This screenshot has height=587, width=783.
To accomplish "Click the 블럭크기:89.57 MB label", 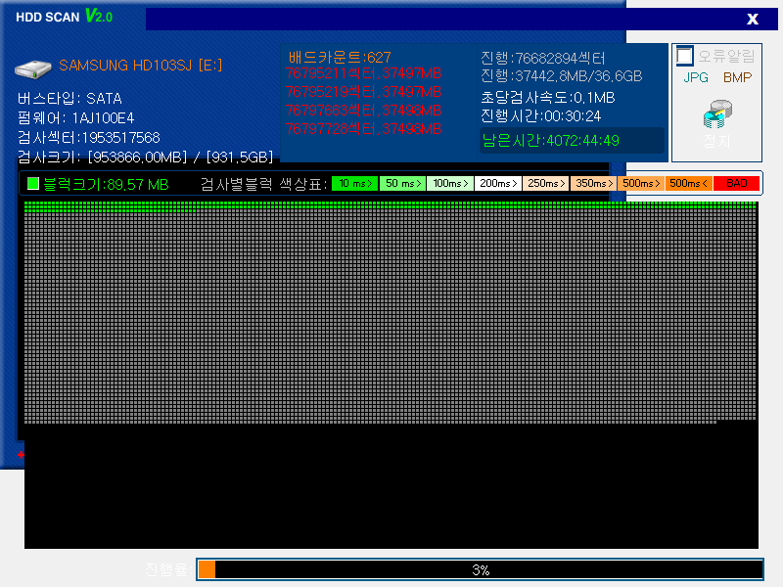I will coord(106,184).
